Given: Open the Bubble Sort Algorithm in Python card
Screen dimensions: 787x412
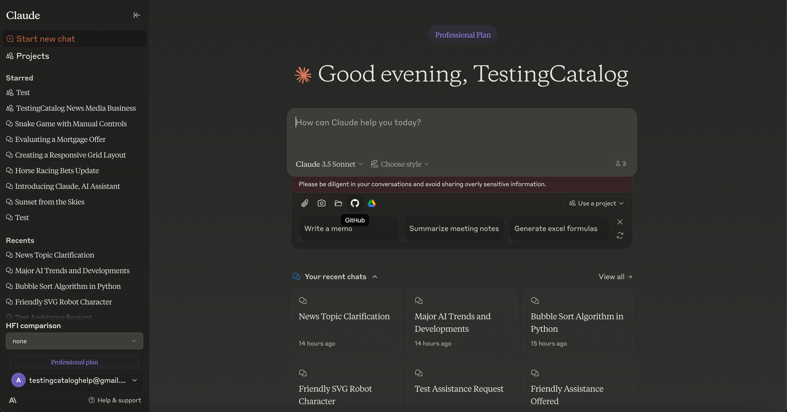Looking at the screenshot, I should coord(578,322).
